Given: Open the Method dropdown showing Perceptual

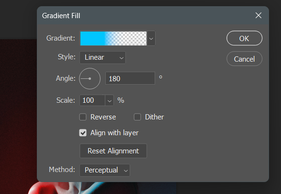Looking at the screenshot, I should [x=105, y=170].
